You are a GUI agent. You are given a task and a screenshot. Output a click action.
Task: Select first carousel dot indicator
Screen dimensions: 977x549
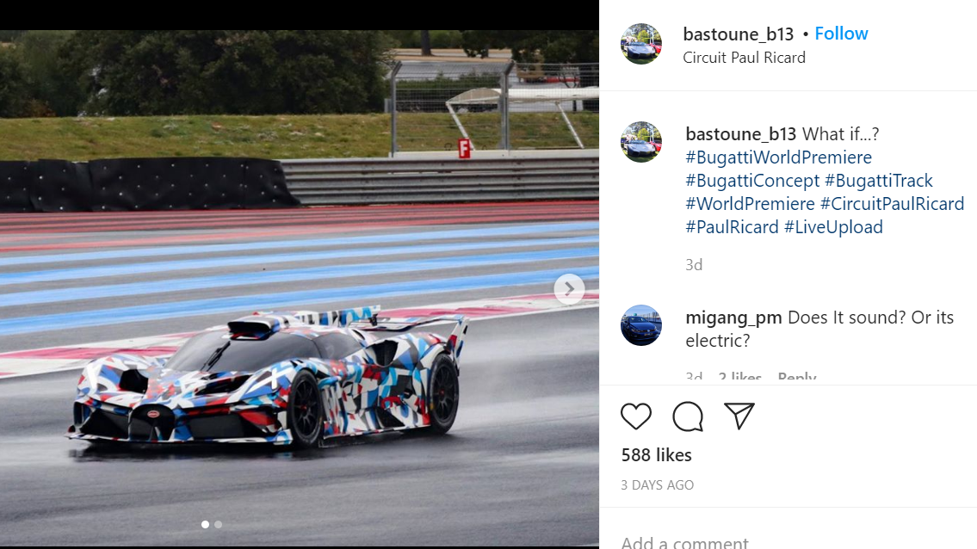[x=205, y=525]
